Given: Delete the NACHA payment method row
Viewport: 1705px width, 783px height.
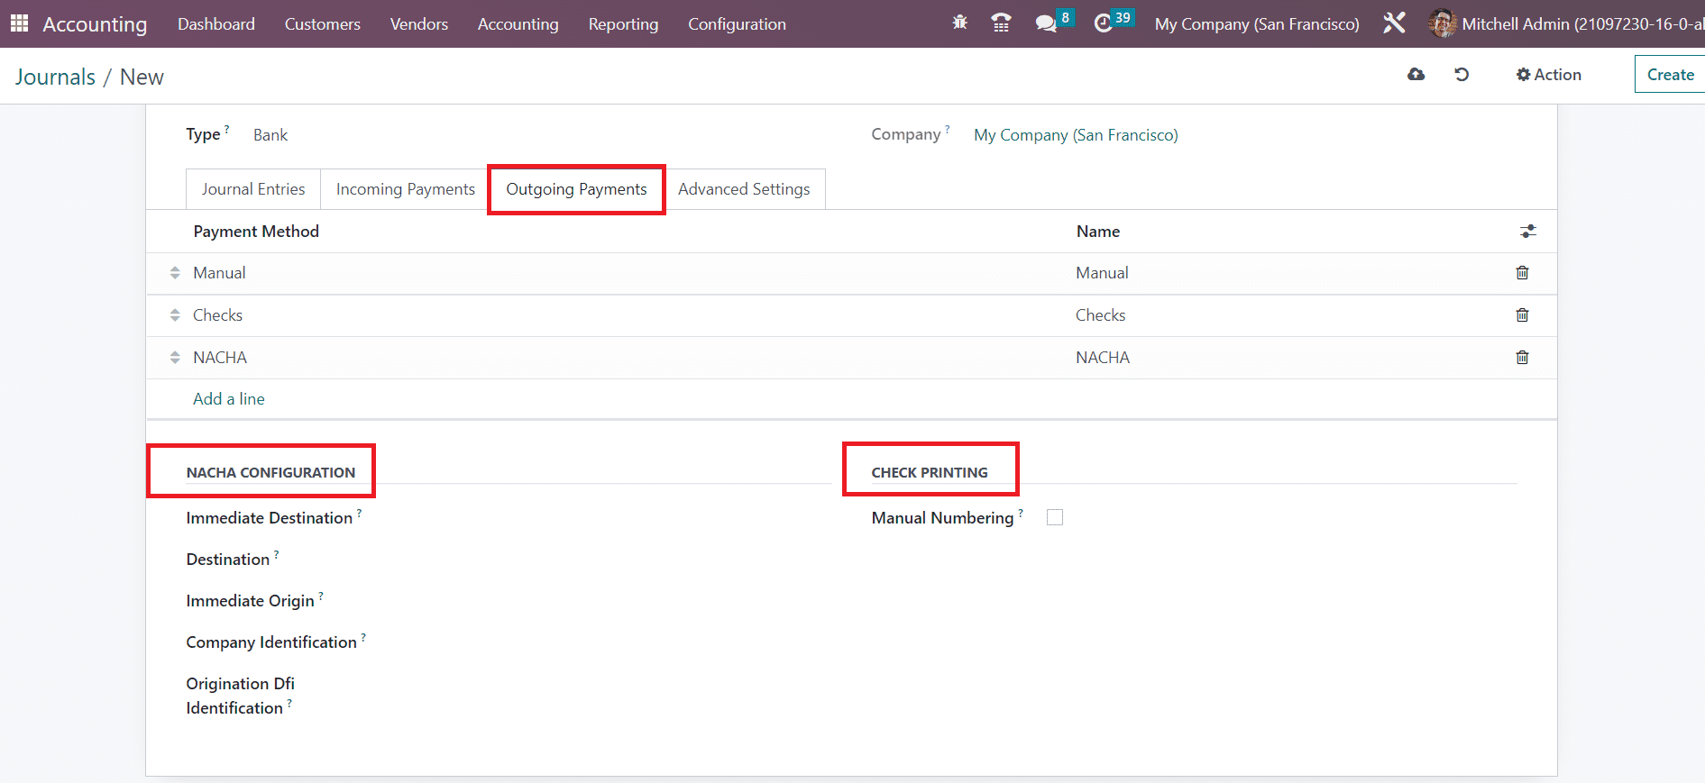Looking at the screenshot, I should [x=1522, y=358].
